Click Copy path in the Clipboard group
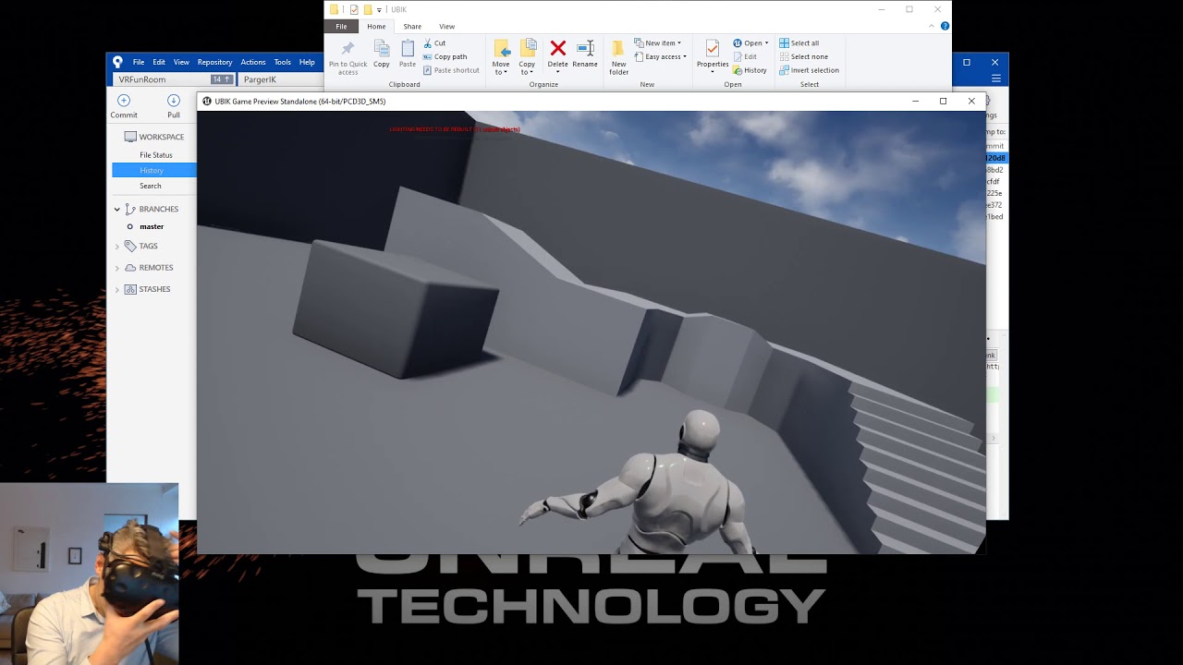1183x665 pixels. point(445,56)
